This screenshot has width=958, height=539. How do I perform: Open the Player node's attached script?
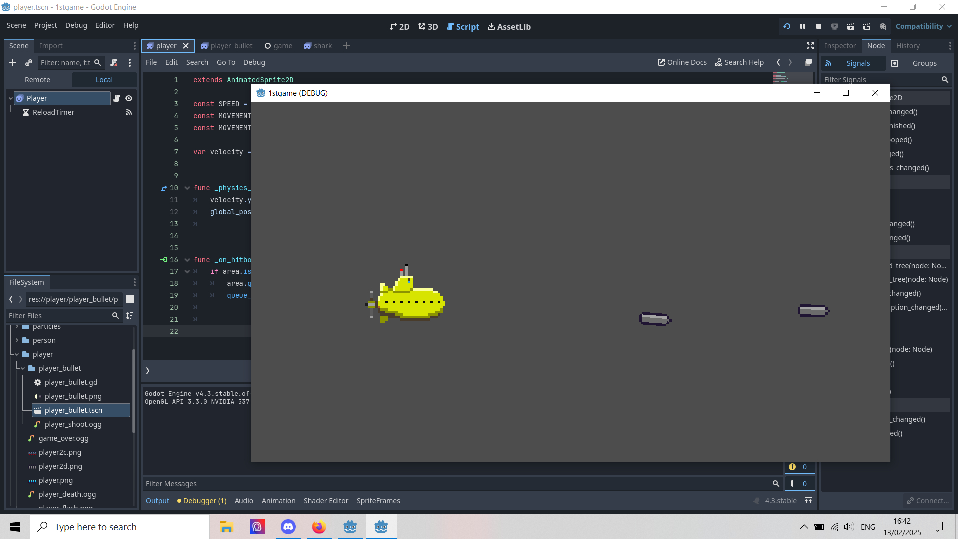[117, 98]
